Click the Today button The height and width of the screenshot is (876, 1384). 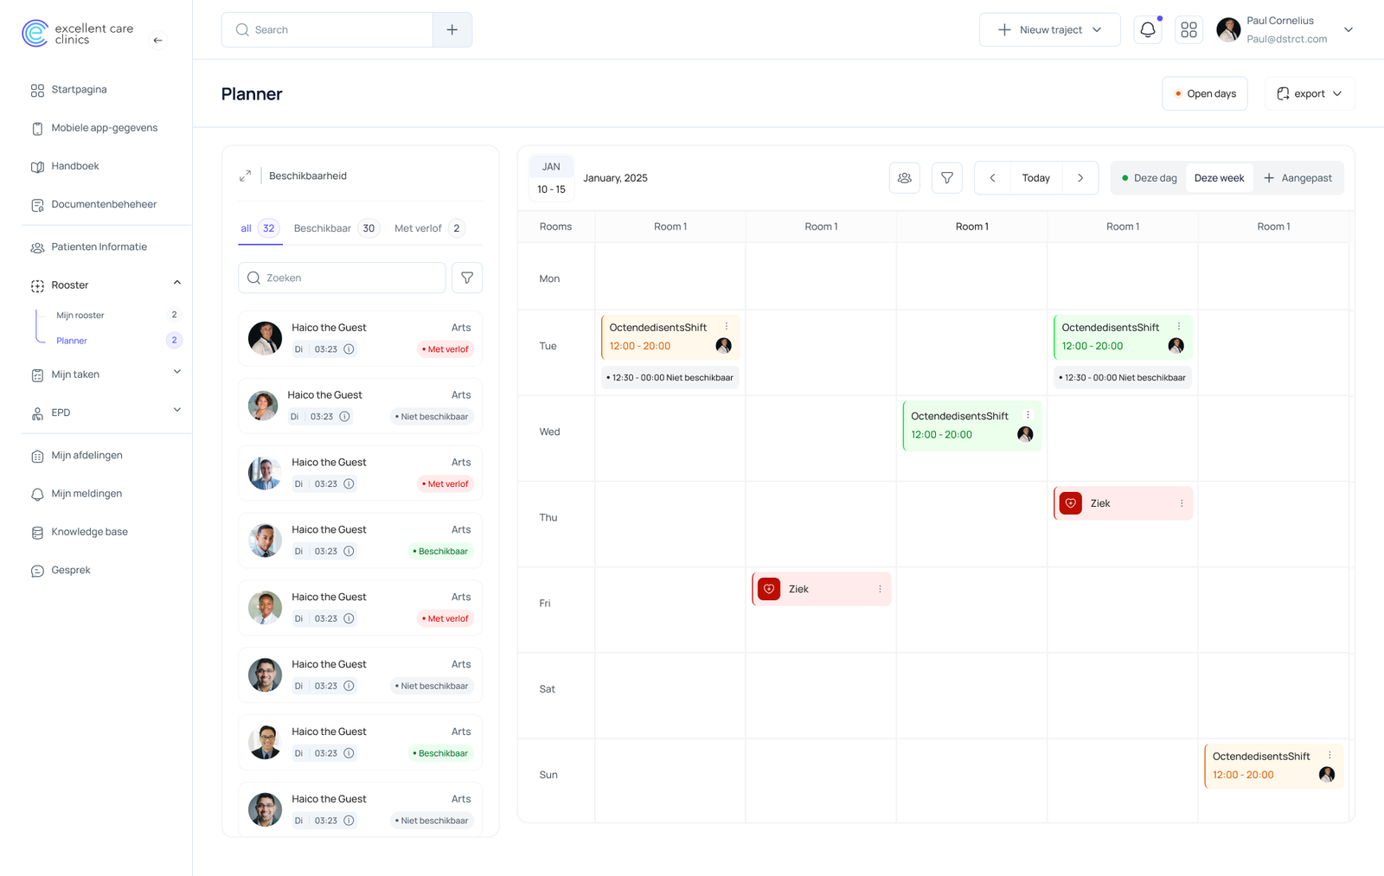[1035, 178]
